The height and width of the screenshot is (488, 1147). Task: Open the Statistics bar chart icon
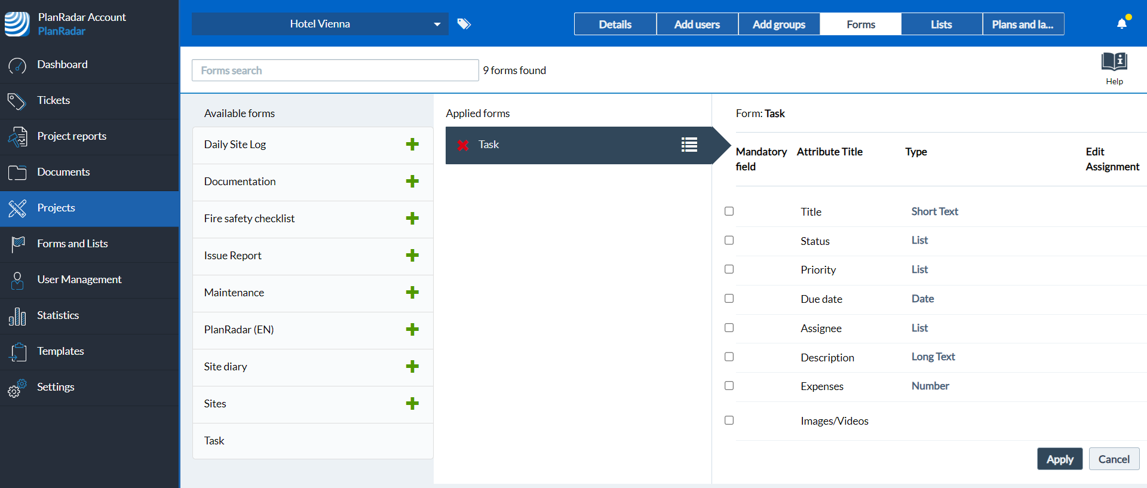(17, 316)
